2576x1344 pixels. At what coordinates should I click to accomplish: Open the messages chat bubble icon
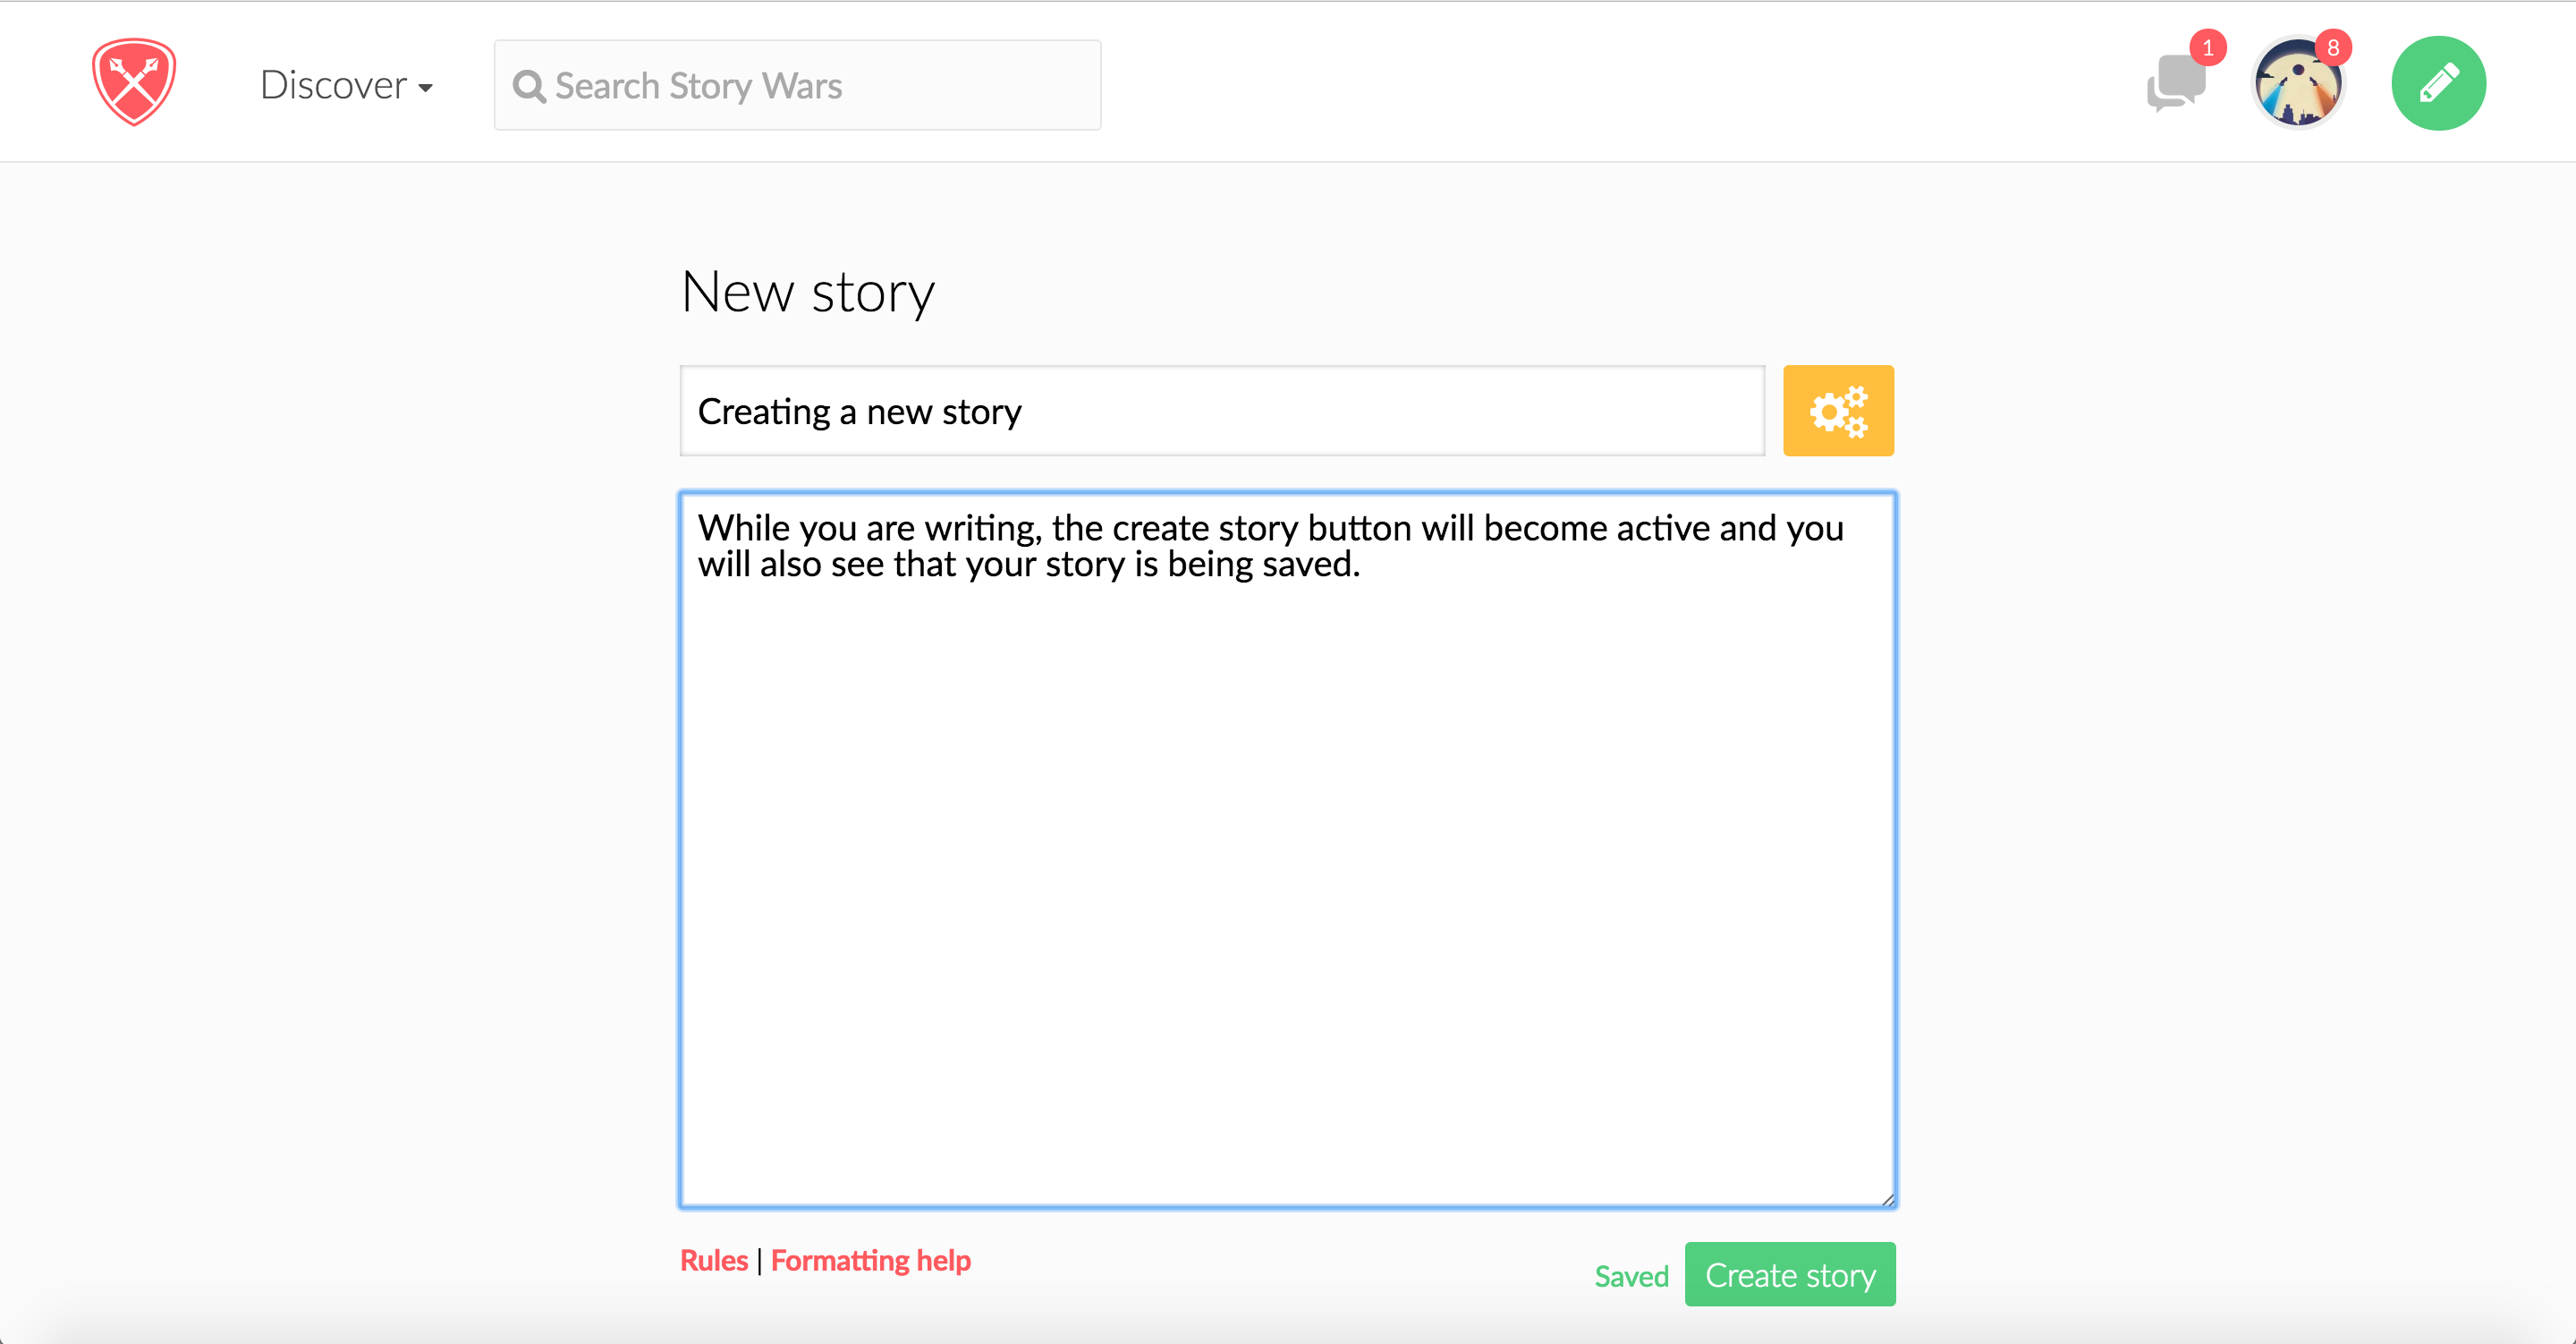point(2176,82)
